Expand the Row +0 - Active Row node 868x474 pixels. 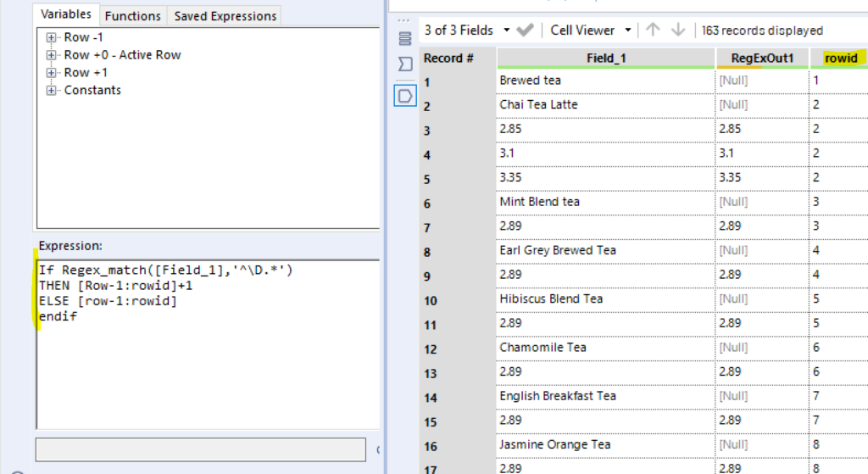point(52,55)
